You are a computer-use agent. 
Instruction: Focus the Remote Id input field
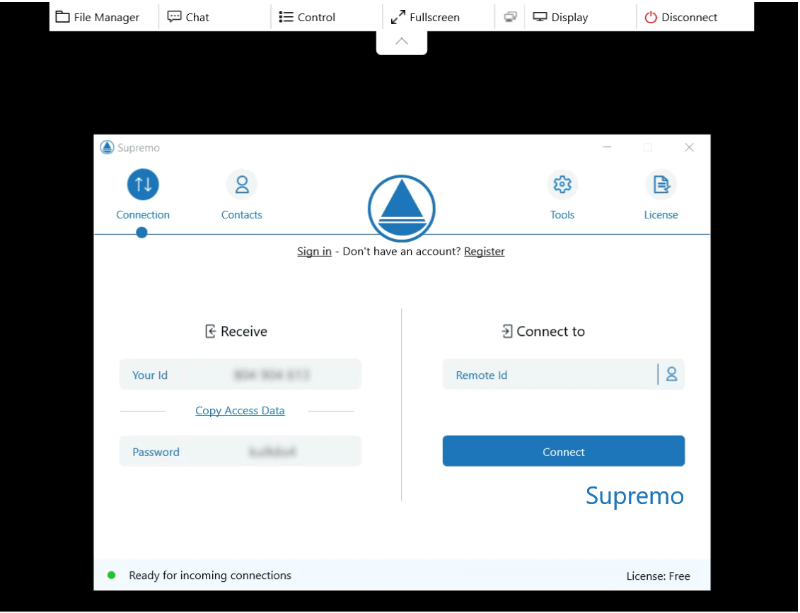(x=551, y=375)
